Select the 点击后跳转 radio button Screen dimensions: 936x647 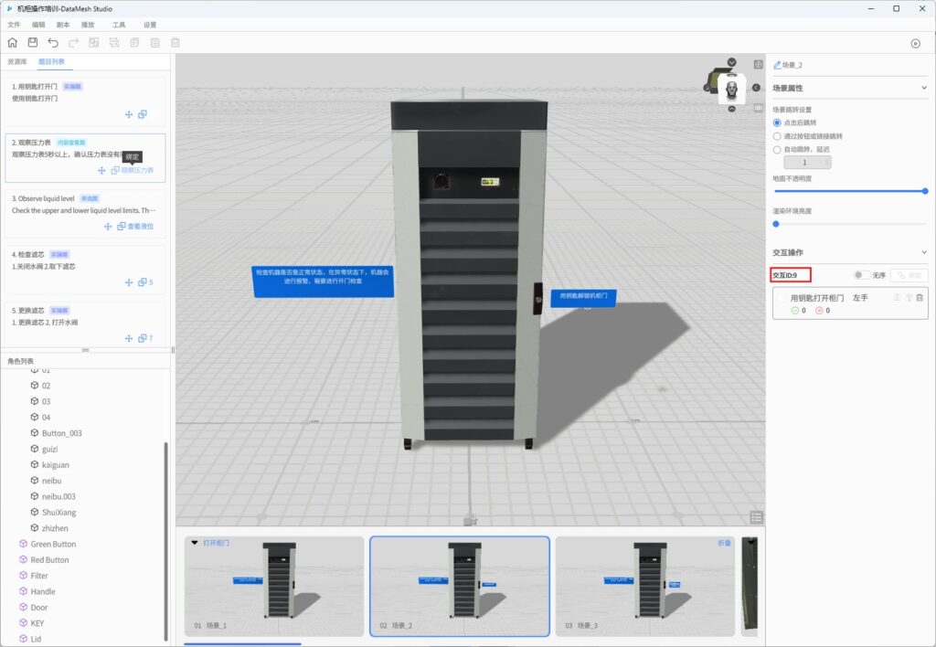pos(778,122)
